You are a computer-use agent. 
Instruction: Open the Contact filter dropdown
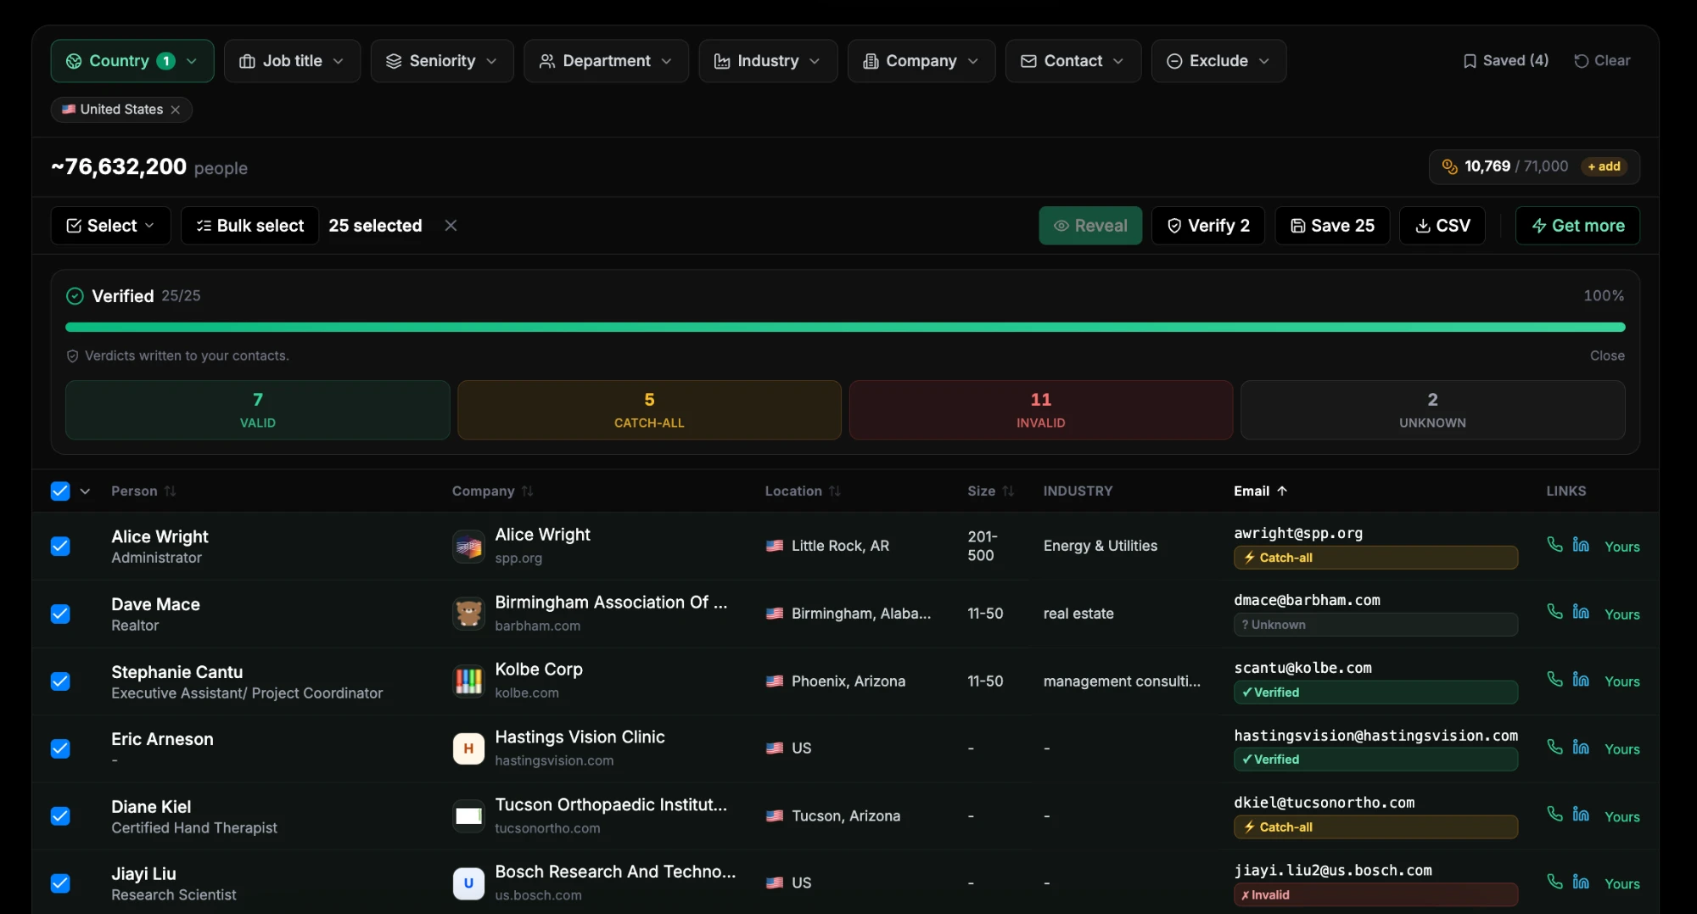[1073, 61]
